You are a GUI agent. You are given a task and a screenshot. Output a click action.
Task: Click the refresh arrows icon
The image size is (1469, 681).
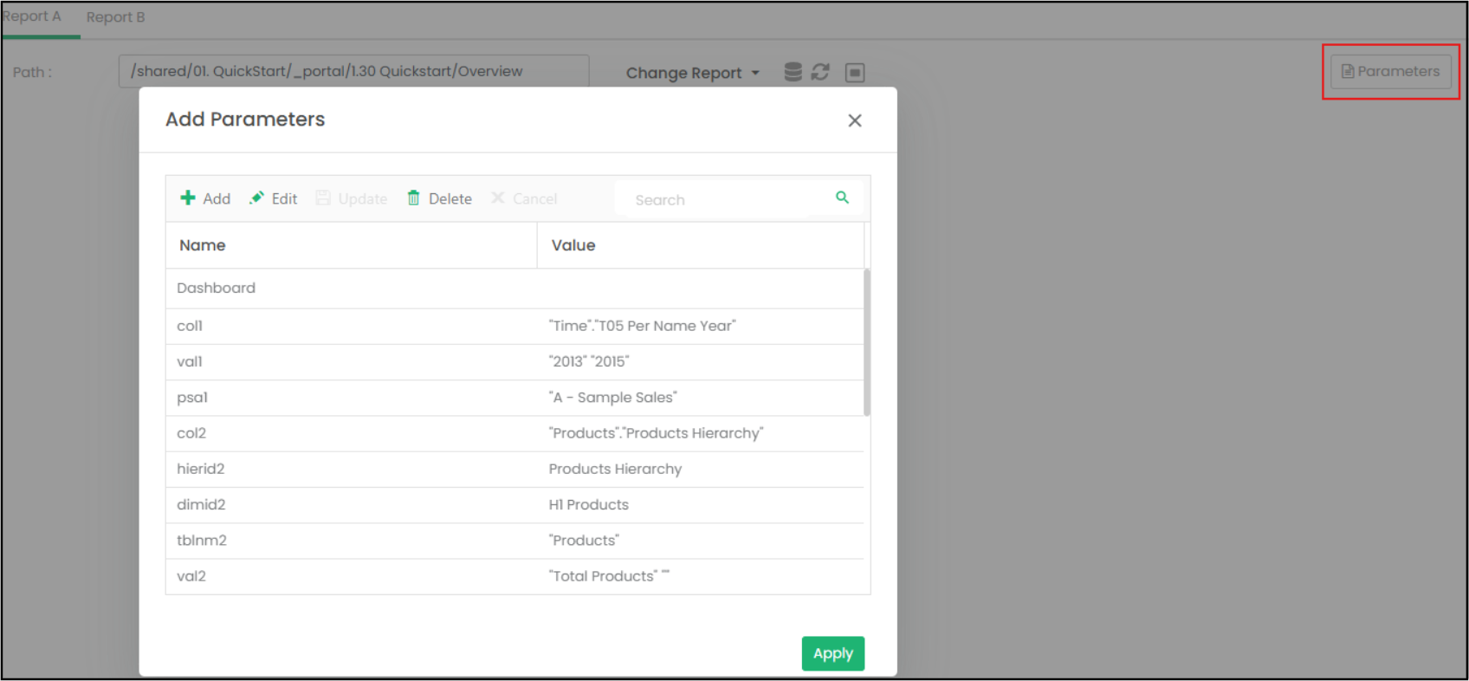click(x=820, y=72)
